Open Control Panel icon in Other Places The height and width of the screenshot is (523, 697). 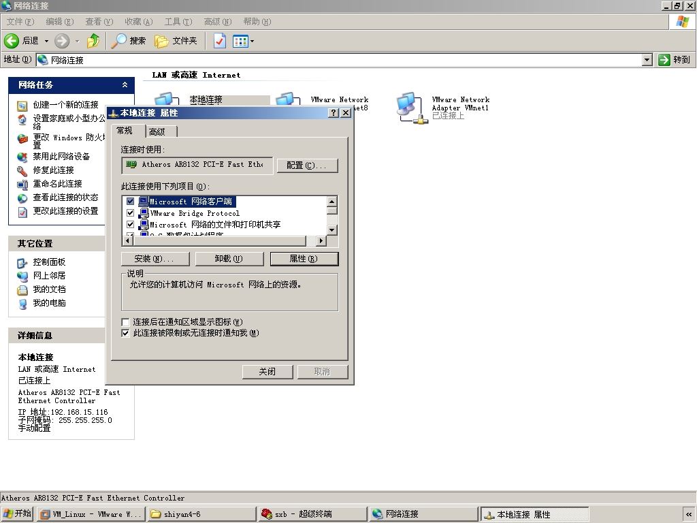tap(22, 263)
